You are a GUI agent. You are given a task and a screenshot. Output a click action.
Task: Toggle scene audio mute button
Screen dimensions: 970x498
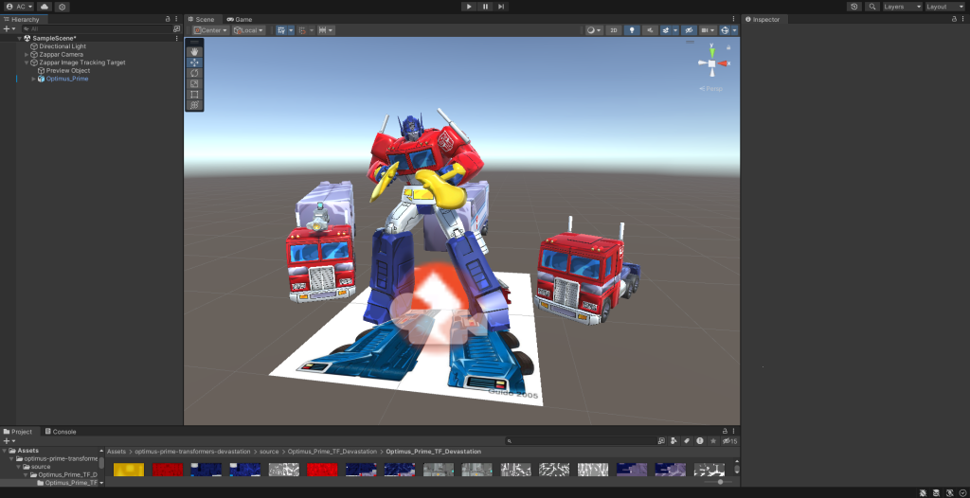pos(650,30)
